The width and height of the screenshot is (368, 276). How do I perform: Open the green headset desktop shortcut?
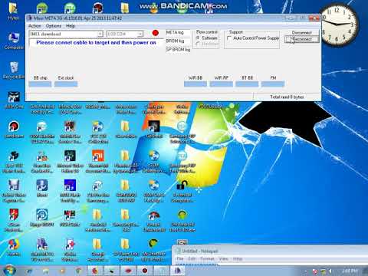point(182,221)
